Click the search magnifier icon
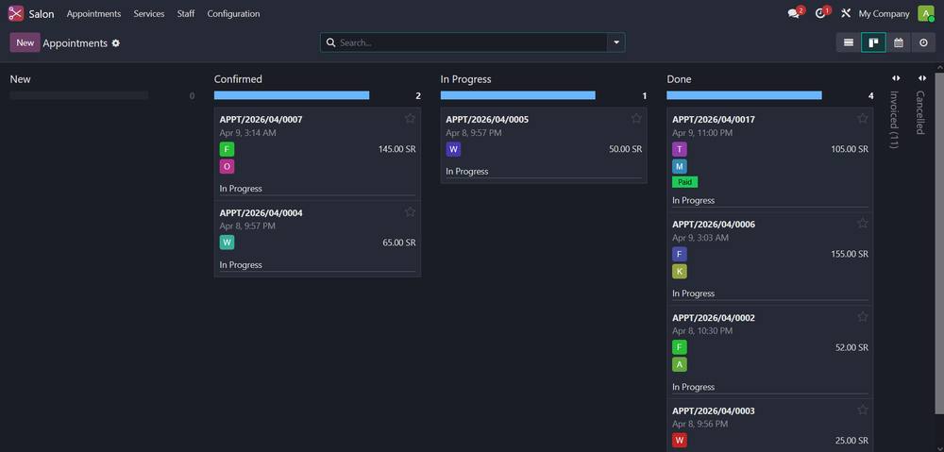The height and width of the screenshot is (452, 944). tap(329, 42)
